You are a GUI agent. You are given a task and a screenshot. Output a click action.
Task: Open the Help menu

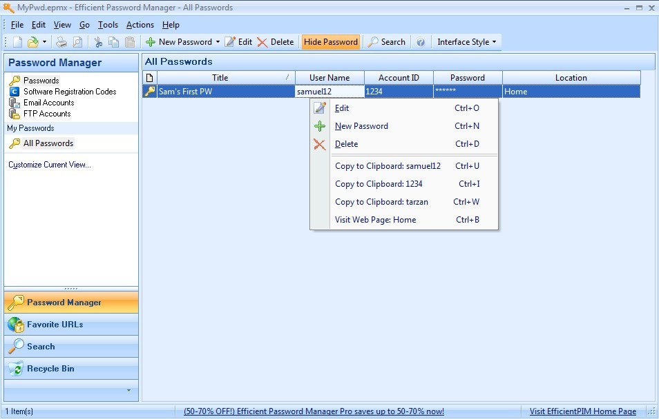171,25
